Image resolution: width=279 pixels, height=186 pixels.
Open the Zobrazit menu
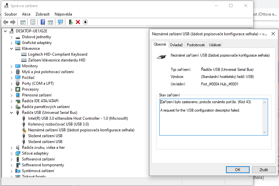[x=43, y=14]
